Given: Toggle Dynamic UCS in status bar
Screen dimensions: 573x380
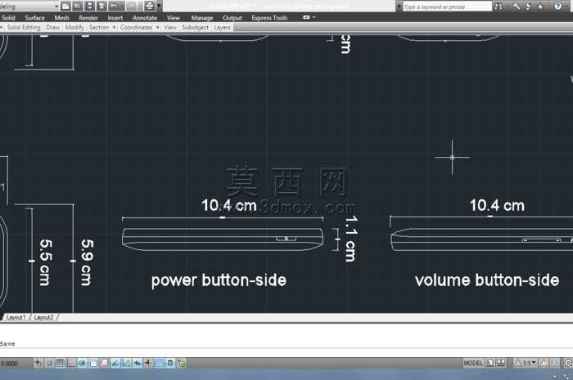Looking at the screenshot, I should [x=126, y=363].
